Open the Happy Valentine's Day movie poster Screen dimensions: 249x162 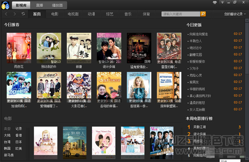(x=104, y=143)
